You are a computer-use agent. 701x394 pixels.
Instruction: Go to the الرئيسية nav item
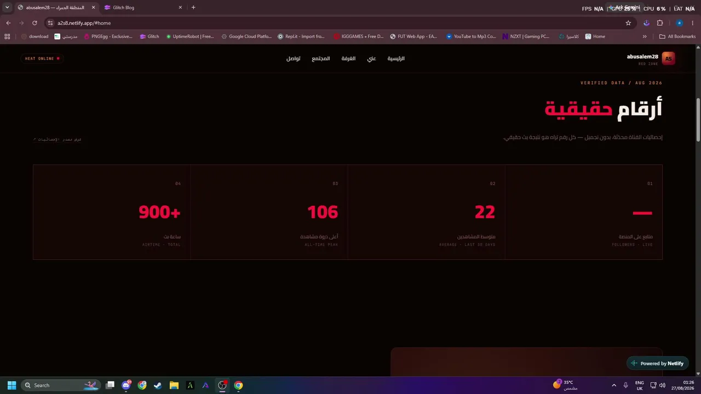coord(396,59)
